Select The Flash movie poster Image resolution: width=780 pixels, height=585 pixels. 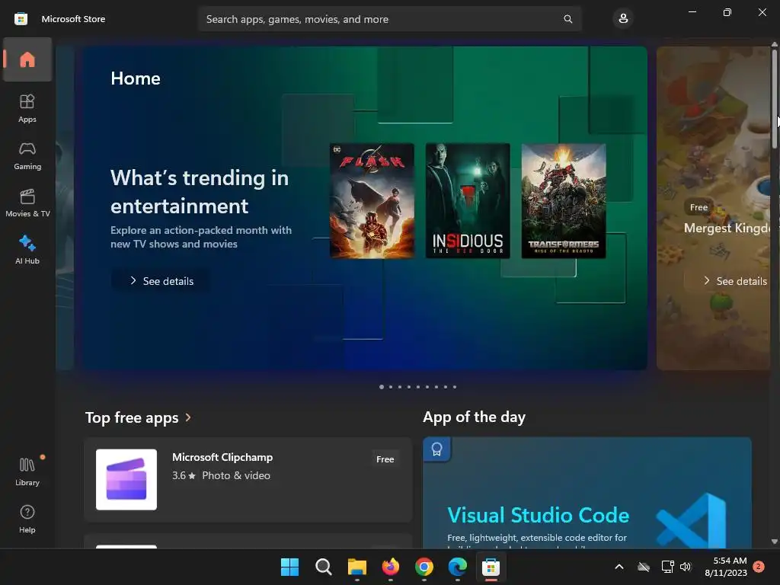(372, 201)
